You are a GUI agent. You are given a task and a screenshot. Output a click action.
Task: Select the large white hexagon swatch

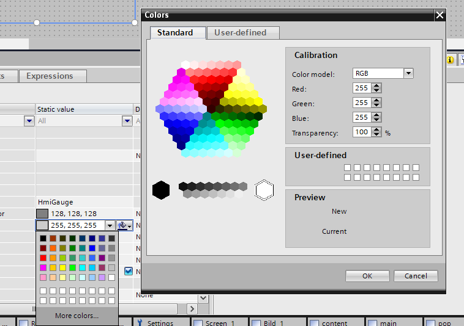point(264,190)
